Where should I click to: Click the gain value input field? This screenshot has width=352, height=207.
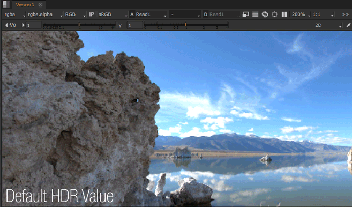pyautogui.click(x=34, y=25)
